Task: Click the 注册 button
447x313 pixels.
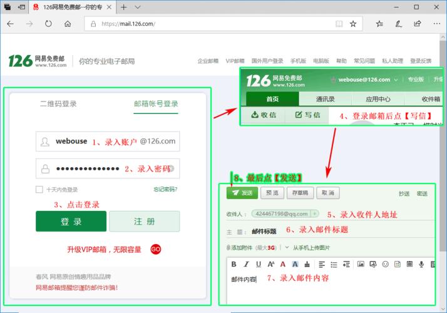Action: [145, 221]
